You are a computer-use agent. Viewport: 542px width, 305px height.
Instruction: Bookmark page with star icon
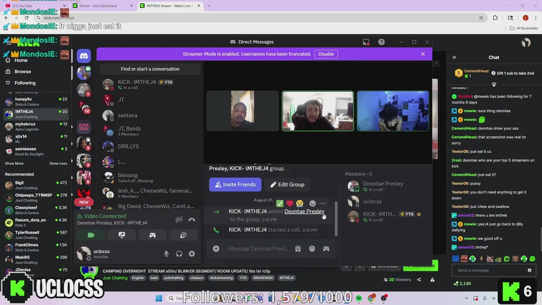pyautogui.click(x=481, y=18)
